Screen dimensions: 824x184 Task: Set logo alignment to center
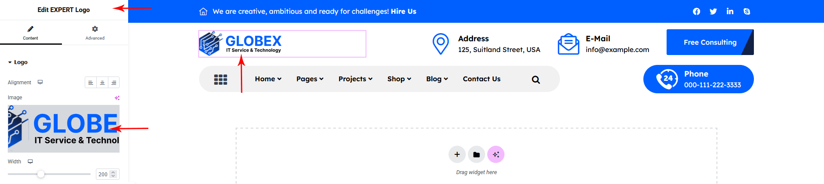(102, 83)
